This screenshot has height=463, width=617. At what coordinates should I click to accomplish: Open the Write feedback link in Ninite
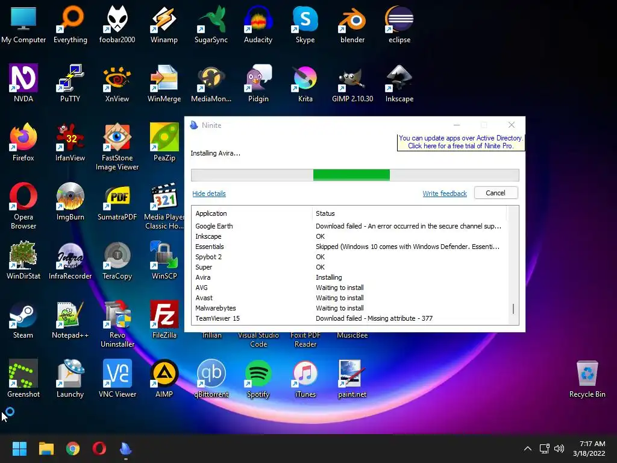click(445, 194)
